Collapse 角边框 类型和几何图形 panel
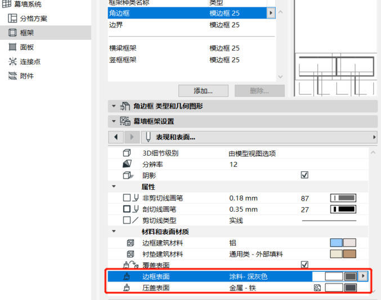Image resolution: width=381 pixels, height=300 pixels. 114,106
